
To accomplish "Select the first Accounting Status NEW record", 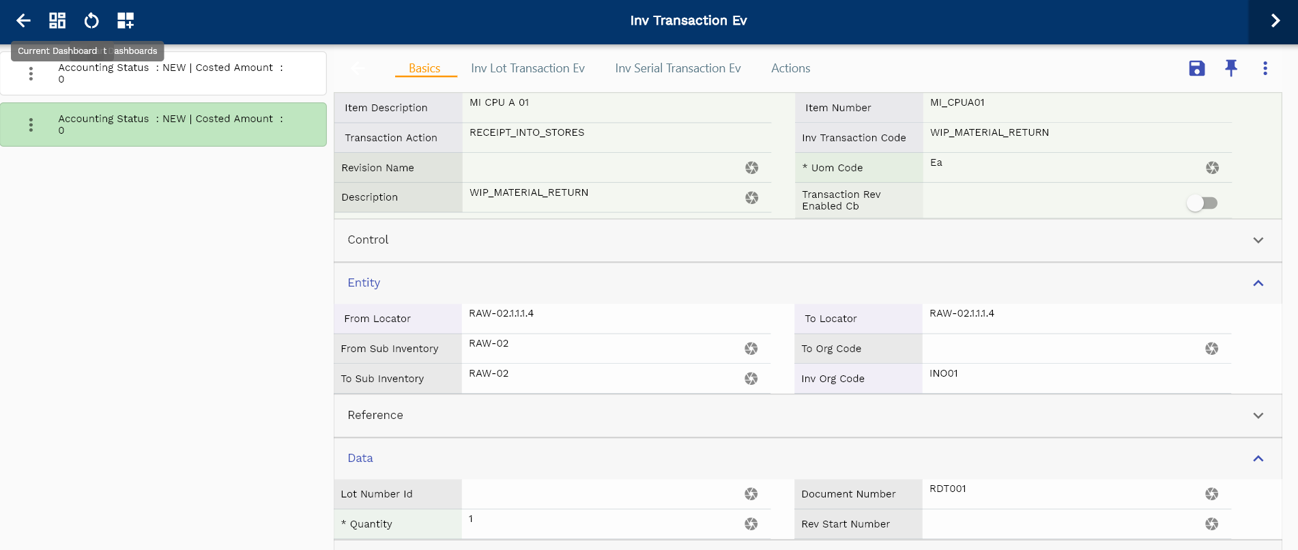I will (x=171, y=73).
